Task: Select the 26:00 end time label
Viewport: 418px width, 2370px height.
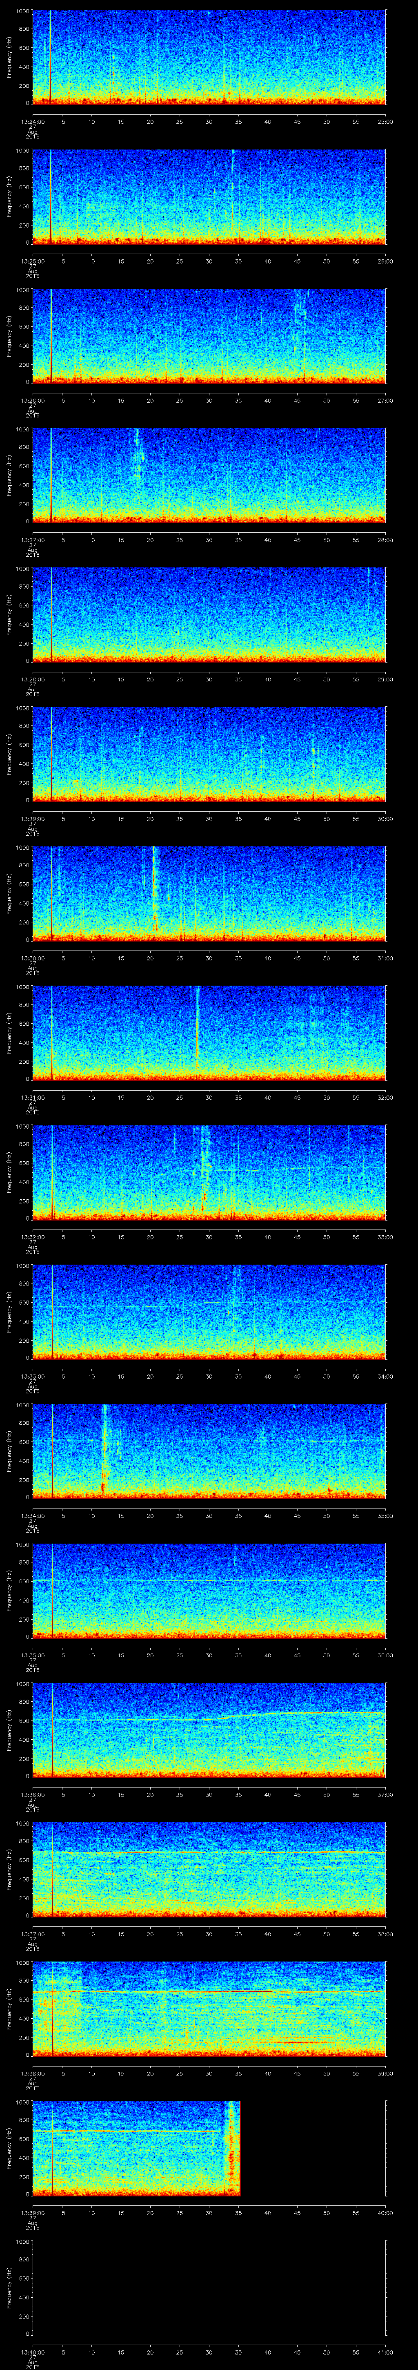Action: click(386, 261)
